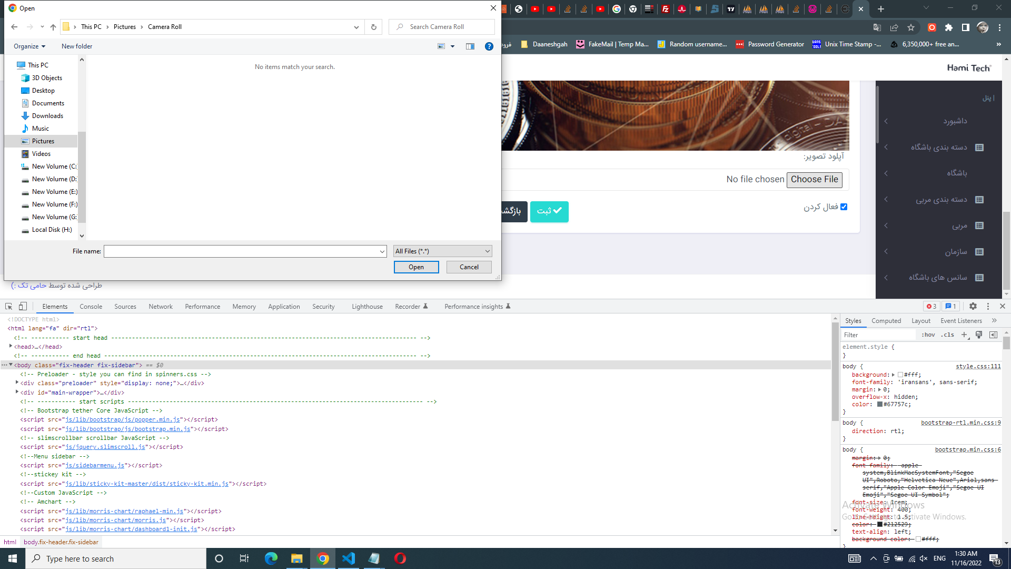Toggle the :hov element state option
This screenshot has height=569, width=1011.
click(928, 335)
